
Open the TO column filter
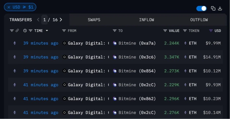114,30
